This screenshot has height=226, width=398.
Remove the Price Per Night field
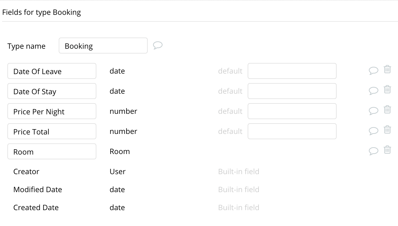(x=387, y=109)
